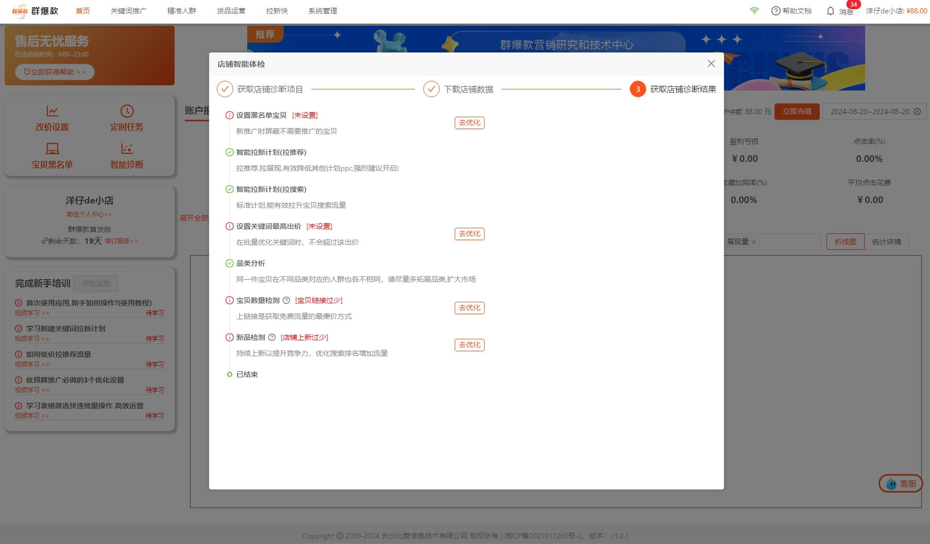Click 立即获得帮助 button

click(x=55, y=72)
